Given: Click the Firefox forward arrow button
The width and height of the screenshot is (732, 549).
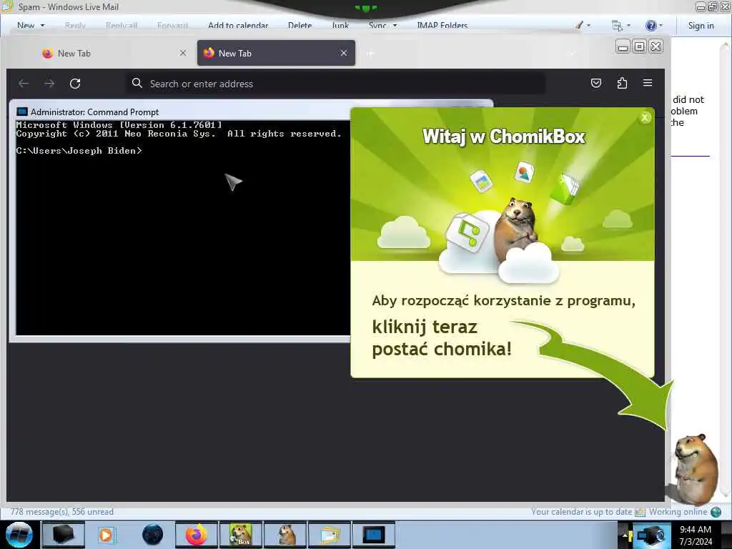Looking at the screenshot, I should [49, 84].
